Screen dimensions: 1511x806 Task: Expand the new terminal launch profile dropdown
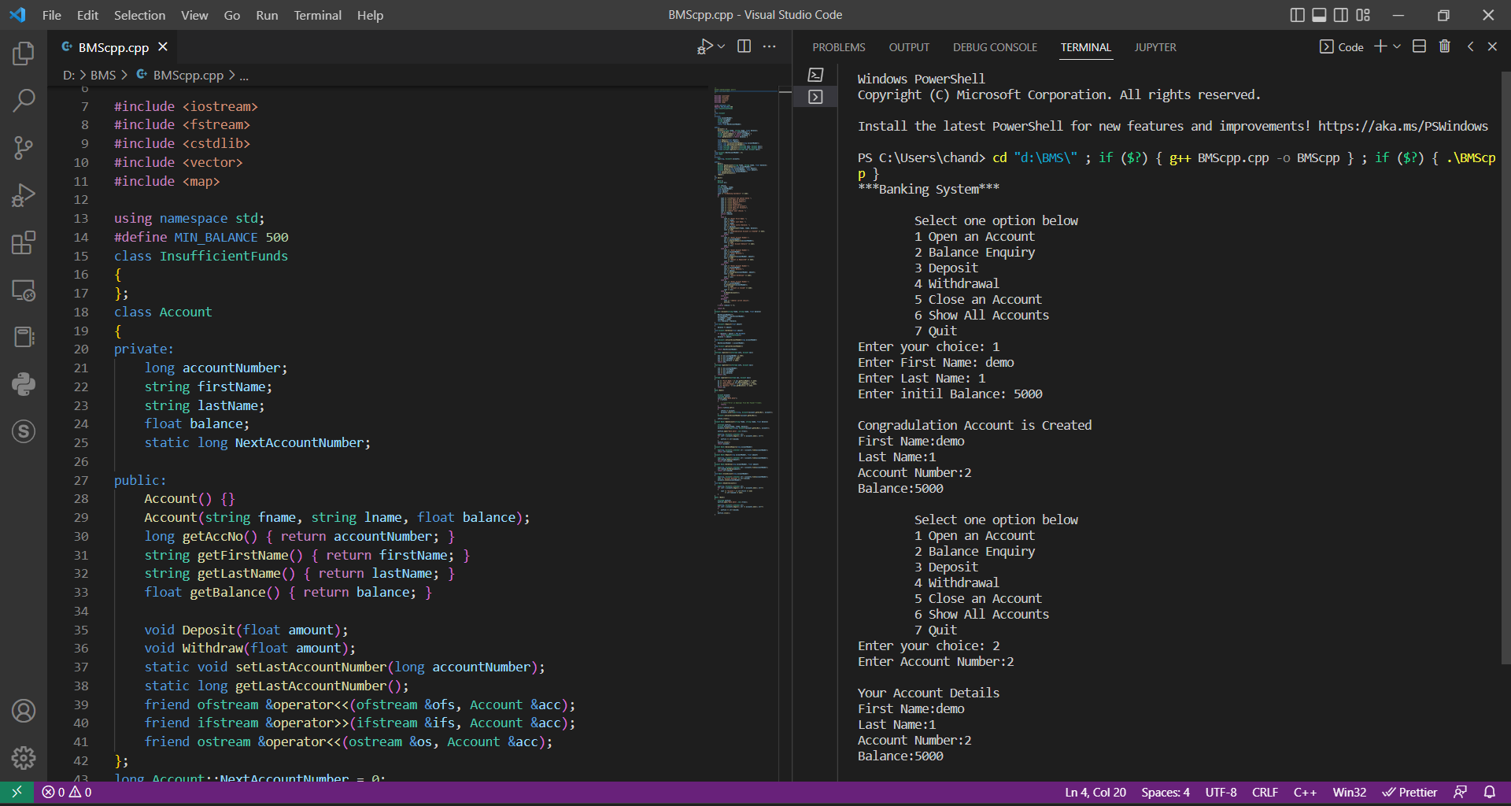coord(1397,46)
